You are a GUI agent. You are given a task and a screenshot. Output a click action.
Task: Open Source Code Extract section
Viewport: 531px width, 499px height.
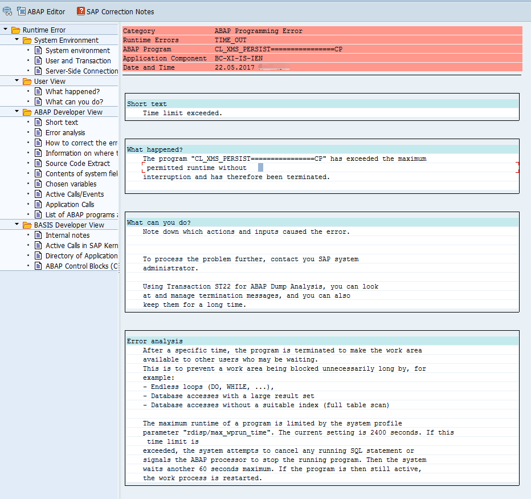coord(78,164)
